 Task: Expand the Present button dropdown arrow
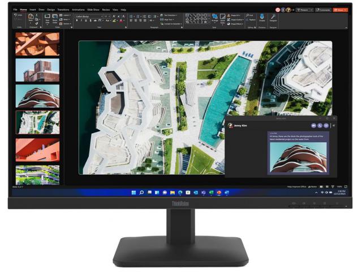[311, 10]
